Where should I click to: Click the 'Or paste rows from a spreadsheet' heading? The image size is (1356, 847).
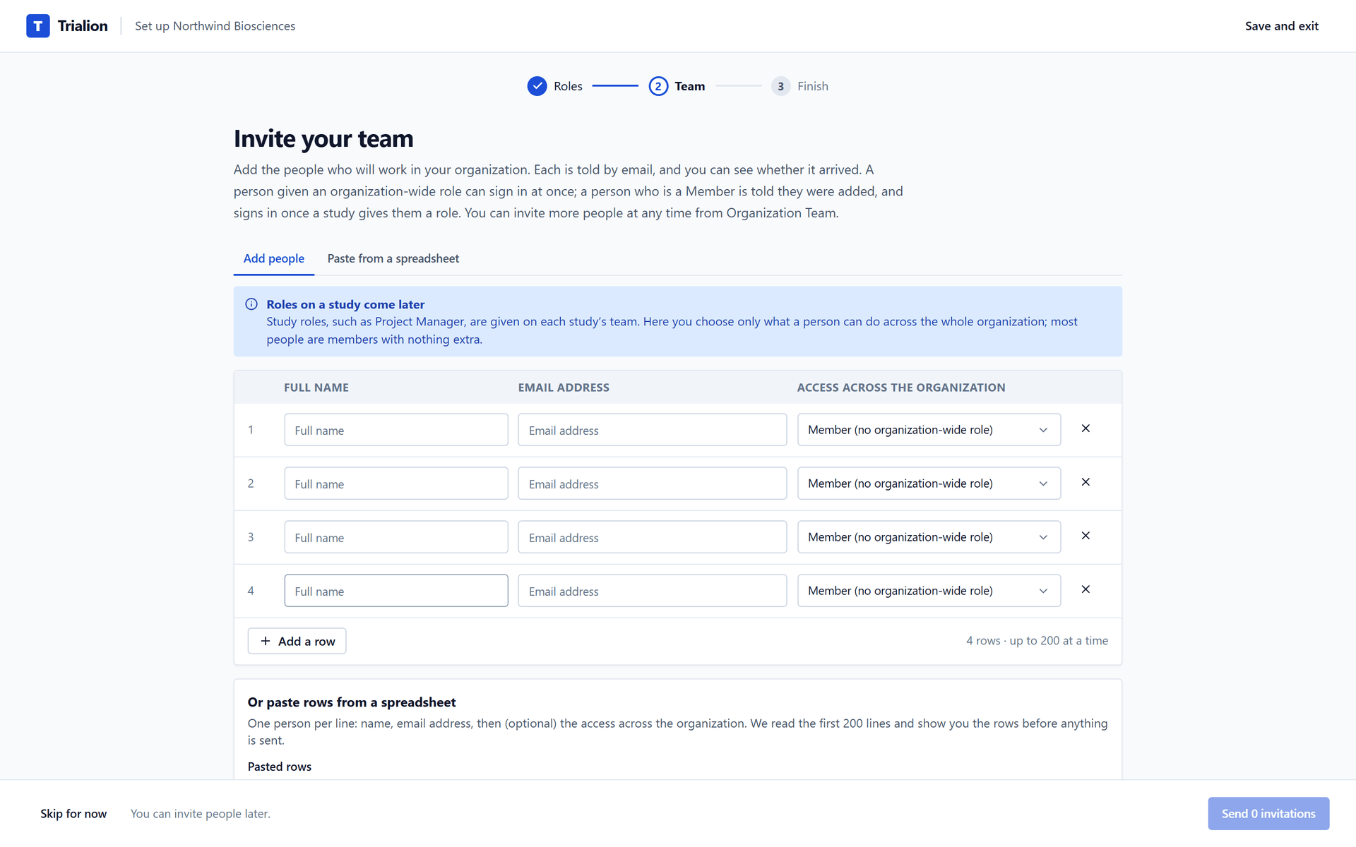tap(352, 702)
